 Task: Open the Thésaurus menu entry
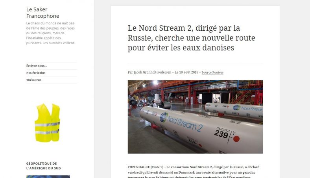click(x=33, y=80)
